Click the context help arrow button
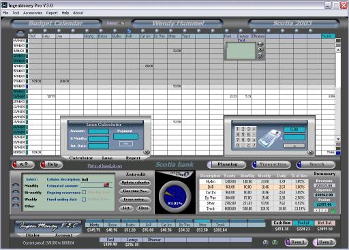This screenshot has height=250, width=349. pos(23,164)
